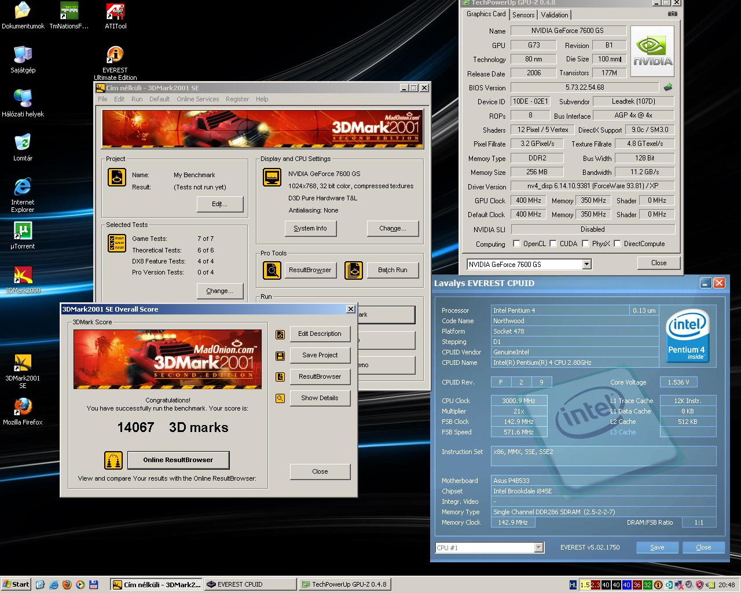Open Hálózati helyek desktop icon
The height and width of the screenshot is (593, 741).
pos(23,104)
